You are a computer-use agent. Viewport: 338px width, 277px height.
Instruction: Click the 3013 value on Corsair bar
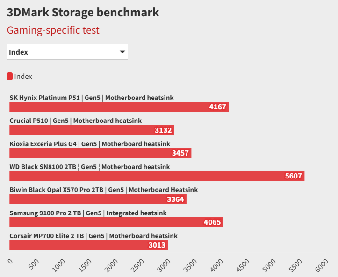(x=157, y=245)
